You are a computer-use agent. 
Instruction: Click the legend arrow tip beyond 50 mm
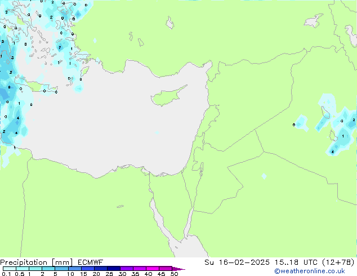(179, 269)
